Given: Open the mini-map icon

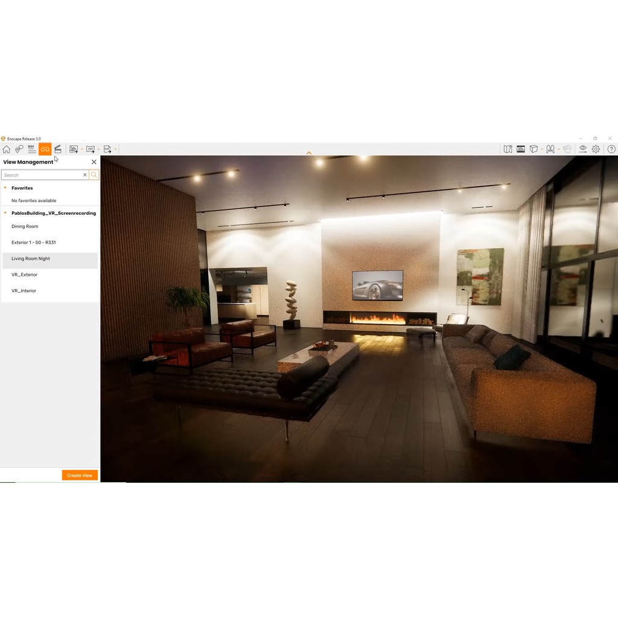Looking at the screenshot, I should point(508,149).
